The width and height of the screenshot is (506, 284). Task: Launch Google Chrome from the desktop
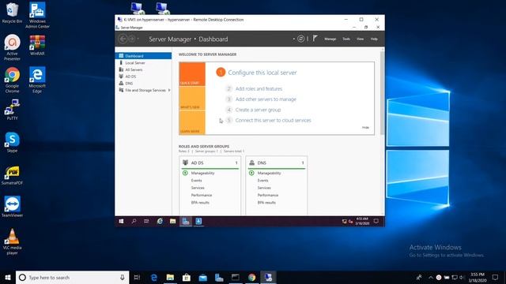[x=12, y=80]
